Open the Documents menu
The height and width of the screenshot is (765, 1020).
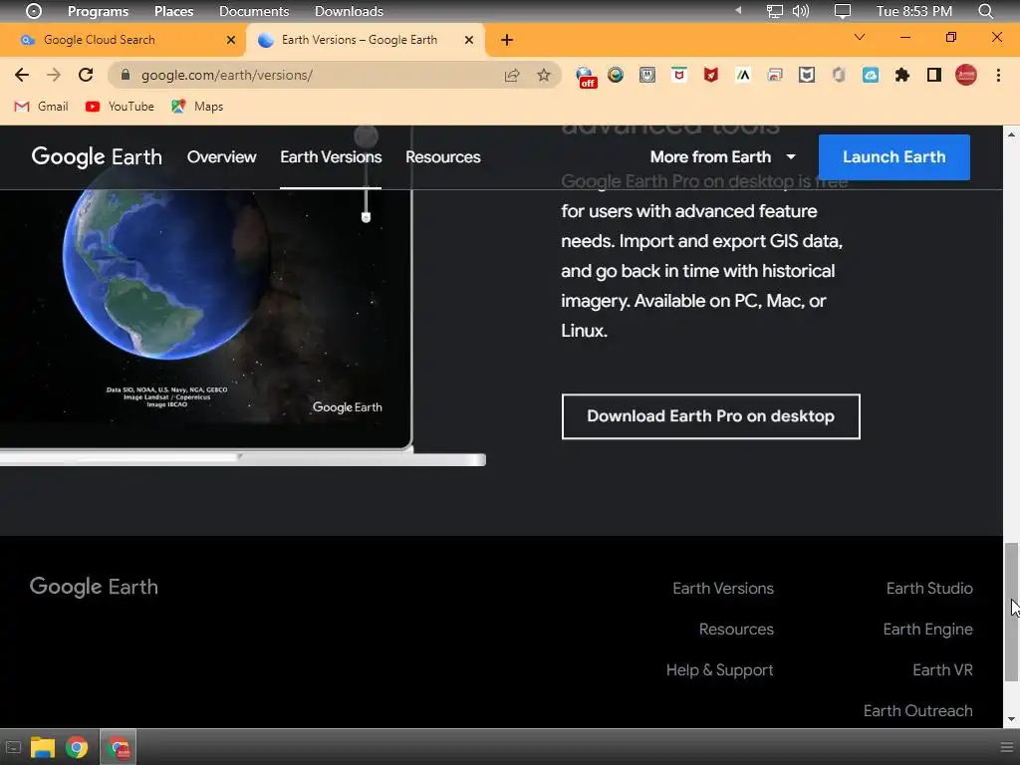click(x=254, y=11)
